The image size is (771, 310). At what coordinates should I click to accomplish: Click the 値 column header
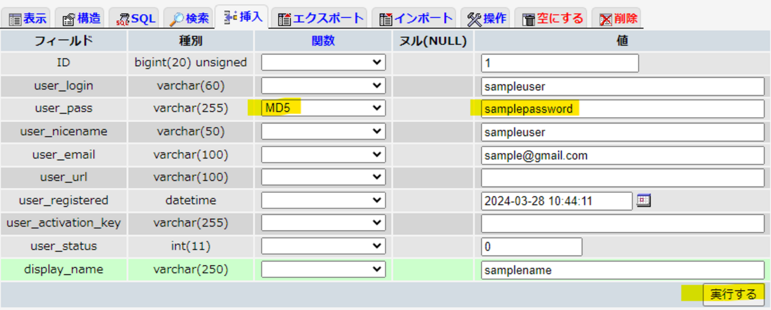point(622,41)
